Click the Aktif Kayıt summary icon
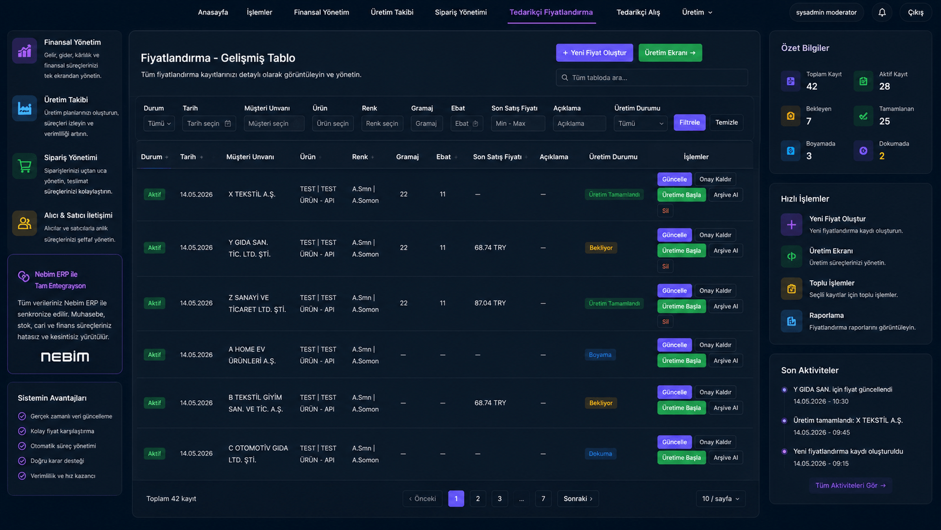941x530 pixels. (x=863, y=82)
